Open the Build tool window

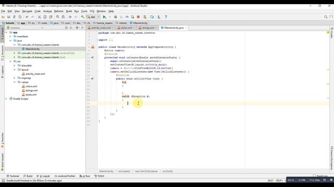[28, 176]
